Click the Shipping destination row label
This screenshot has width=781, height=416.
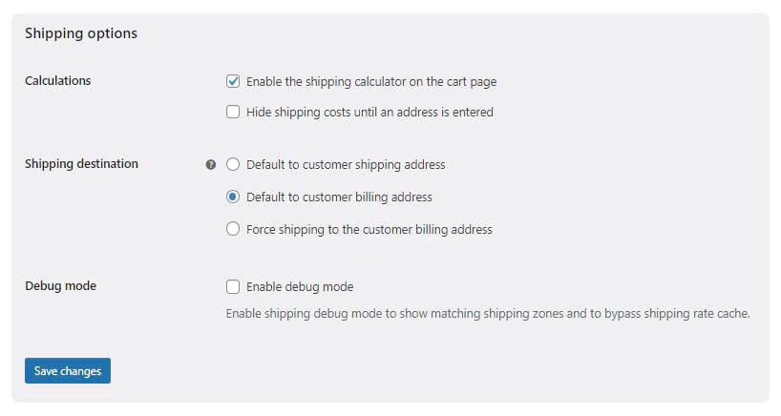tap(82, 164)
